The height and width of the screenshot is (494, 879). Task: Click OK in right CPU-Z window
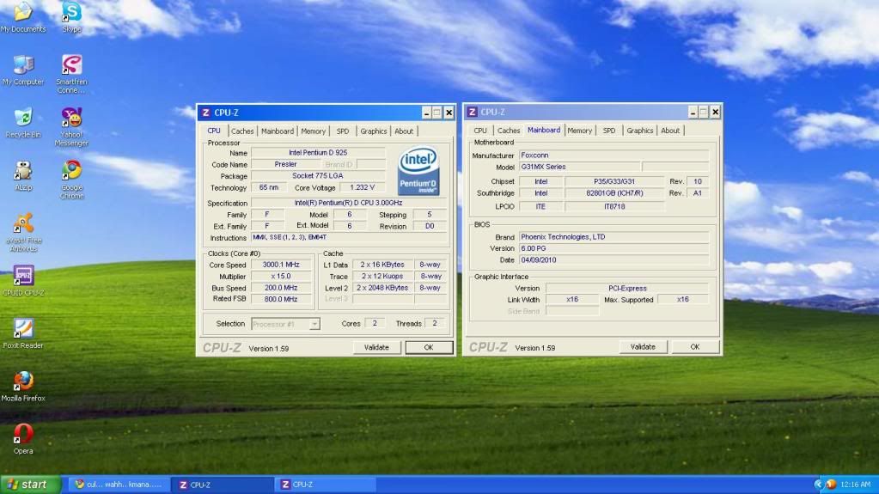[x=695, y=347]
